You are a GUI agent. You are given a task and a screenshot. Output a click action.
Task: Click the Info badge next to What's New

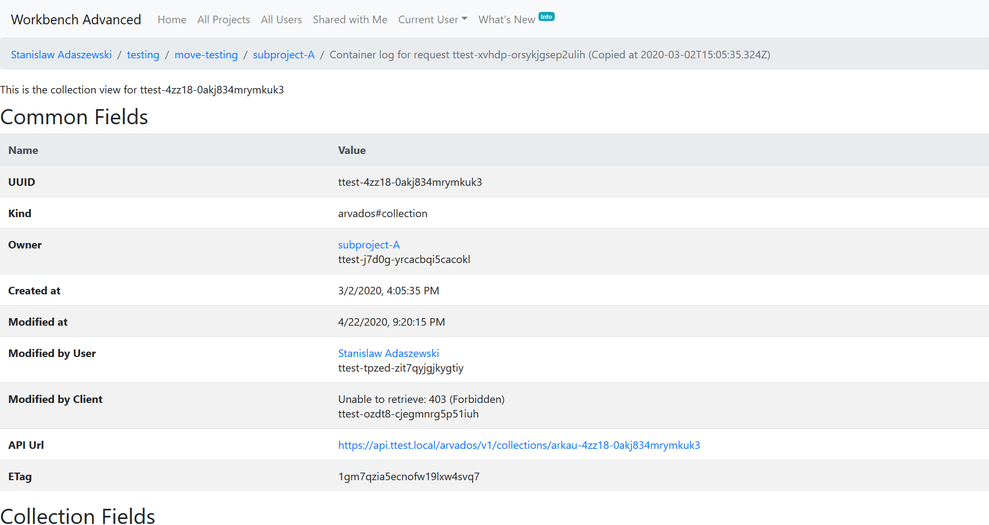(x=547, y=17)
